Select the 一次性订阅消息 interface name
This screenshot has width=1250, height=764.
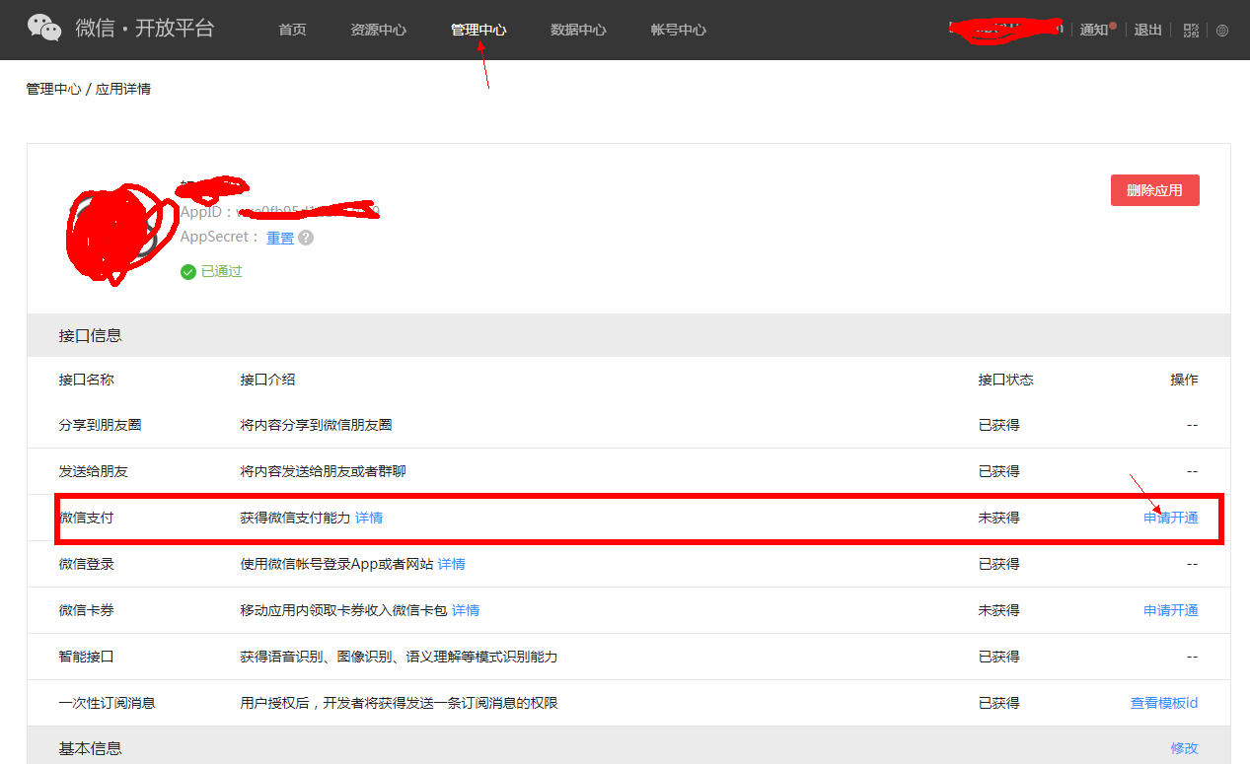point(108,703)
